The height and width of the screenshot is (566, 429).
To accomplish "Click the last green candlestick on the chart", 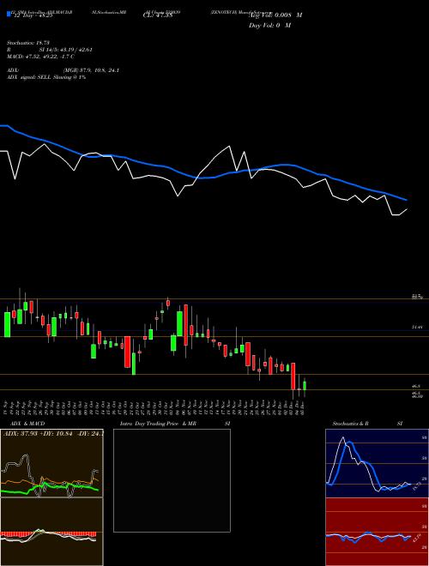I will pyautogui.click(x=305, y=386).
